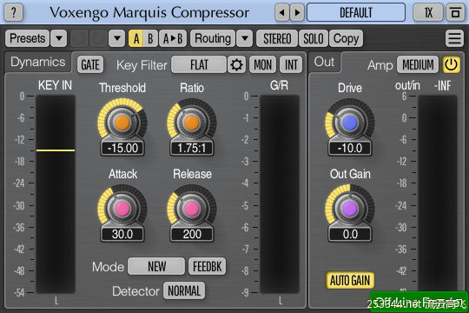Click the Attack value 30.0 field
The image size is (469, 313).
point(122,234)
